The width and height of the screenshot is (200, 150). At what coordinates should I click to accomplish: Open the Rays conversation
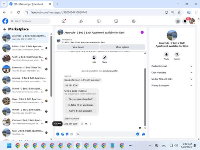pyautogui.click(x=25, y=101)
